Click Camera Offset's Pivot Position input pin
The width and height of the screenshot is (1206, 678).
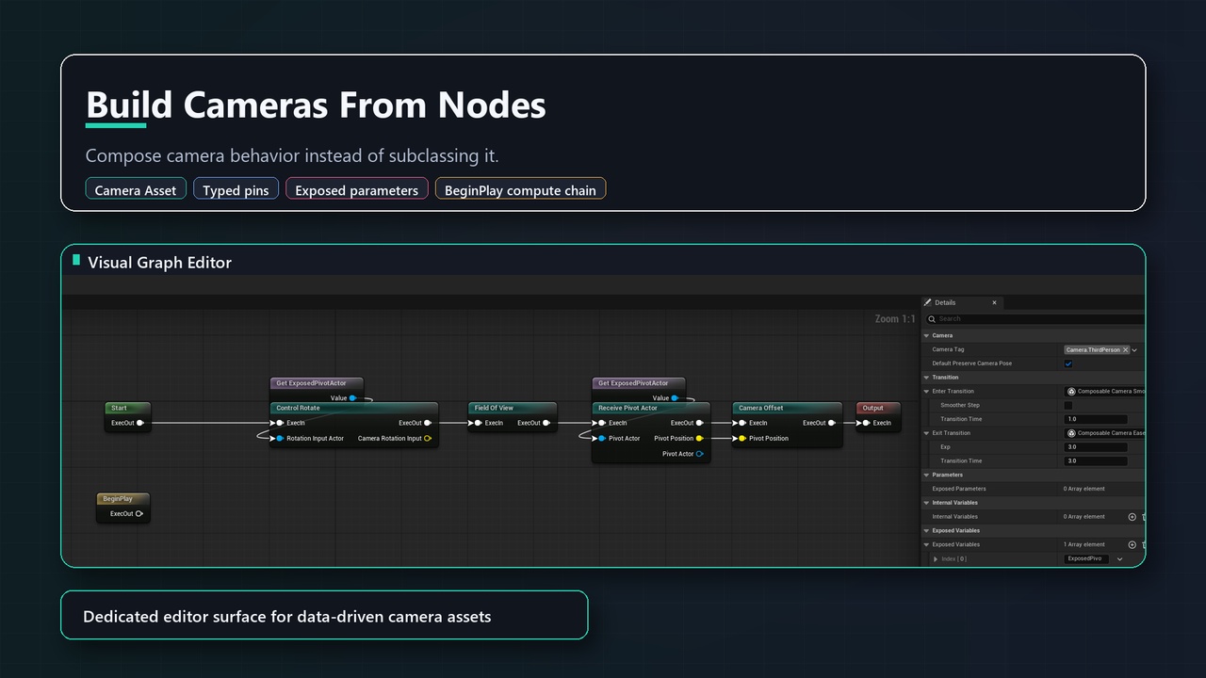[742, 438]
